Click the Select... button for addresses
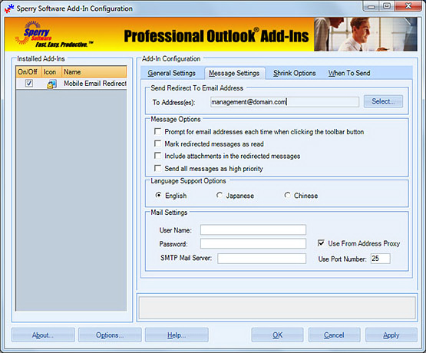This screenshot has height=353, width=426. 383,101
